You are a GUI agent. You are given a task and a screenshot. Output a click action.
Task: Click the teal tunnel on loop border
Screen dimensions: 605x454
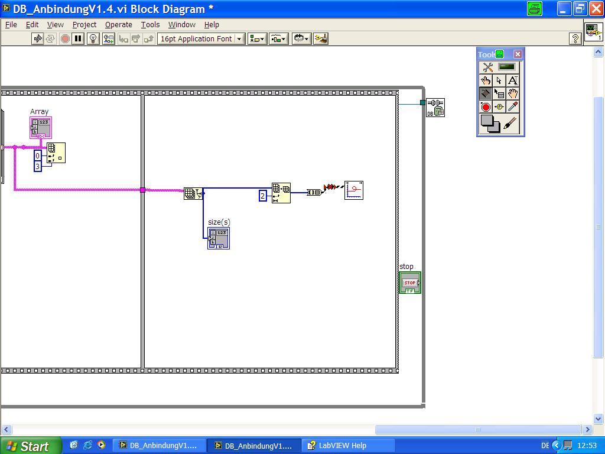(x=422, y=102)
